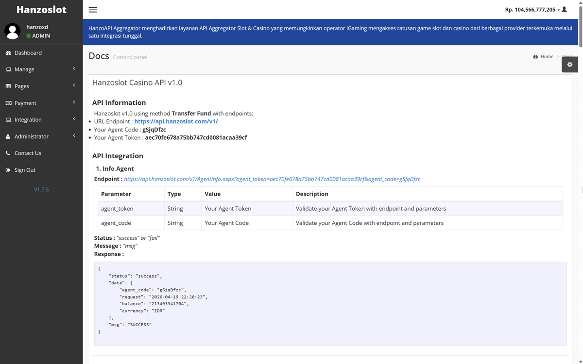The height and width of the screenshot is (364, 583).
Task: Click the Payment money icon
Action: click(x=8, y=103)
